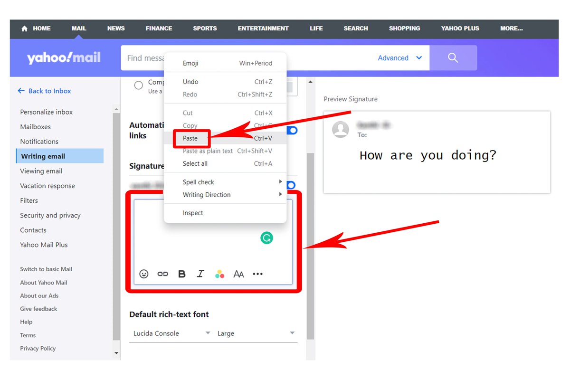The image size is (570, 380).
Task: Enable the Automatic links toggle
Action: (x=292, y=129)
